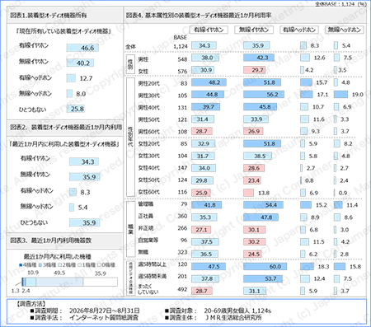Click the 3機種 legend entry

[47, 265]
